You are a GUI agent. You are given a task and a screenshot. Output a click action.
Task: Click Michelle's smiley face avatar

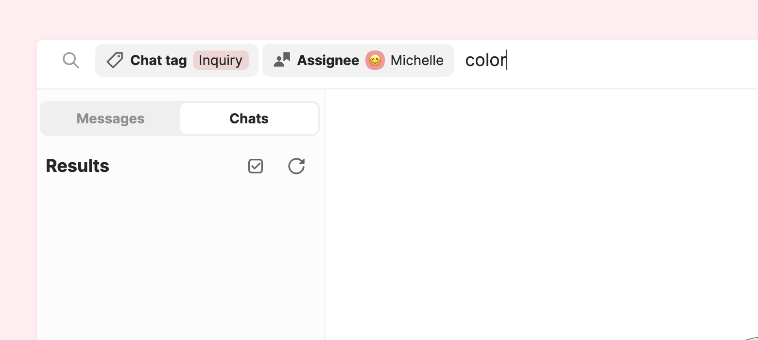[x=375, y=60]
